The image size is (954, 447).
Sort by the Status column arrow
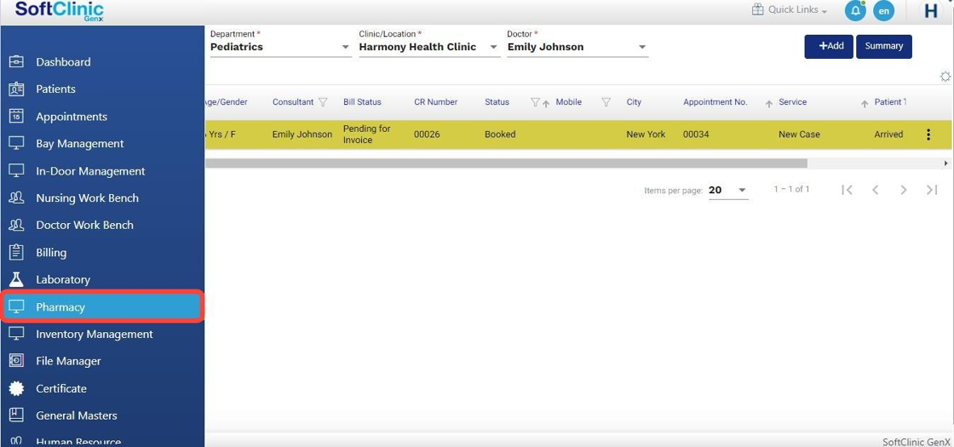546,103
